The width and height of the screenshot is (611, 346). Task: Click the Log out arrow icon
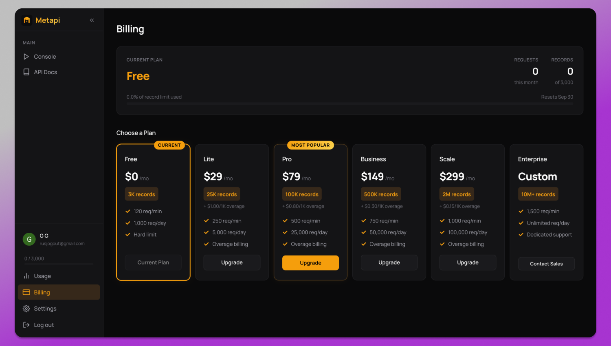coord(26,325)
